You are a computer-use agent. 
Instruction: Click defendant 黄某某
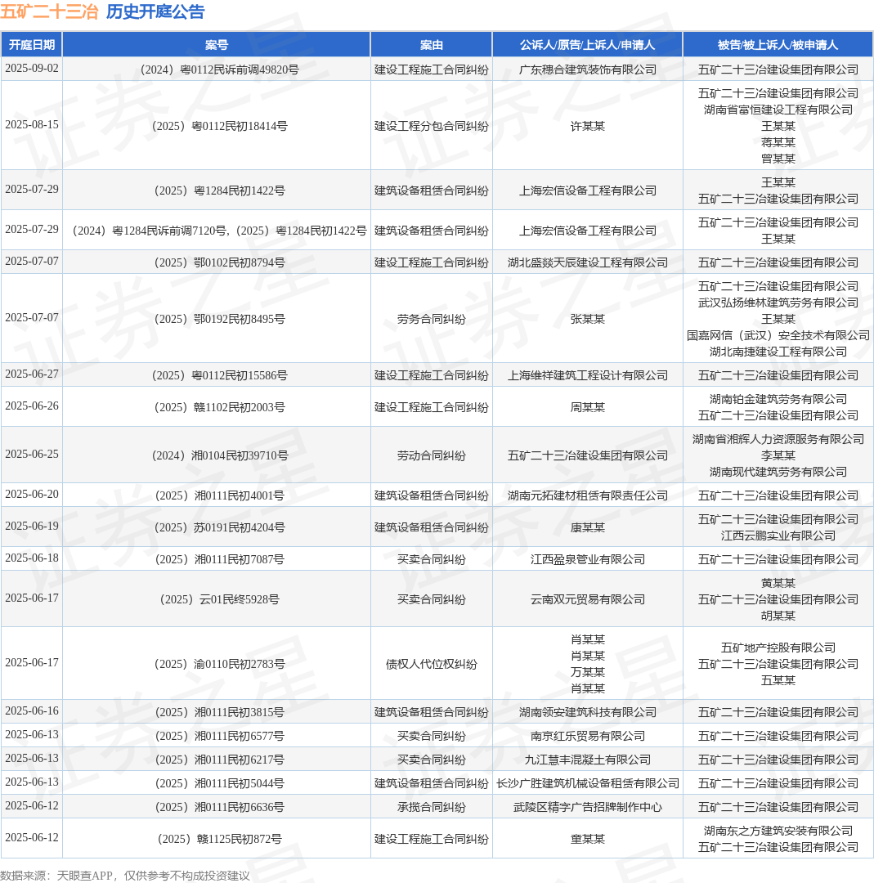click(778, 584)
